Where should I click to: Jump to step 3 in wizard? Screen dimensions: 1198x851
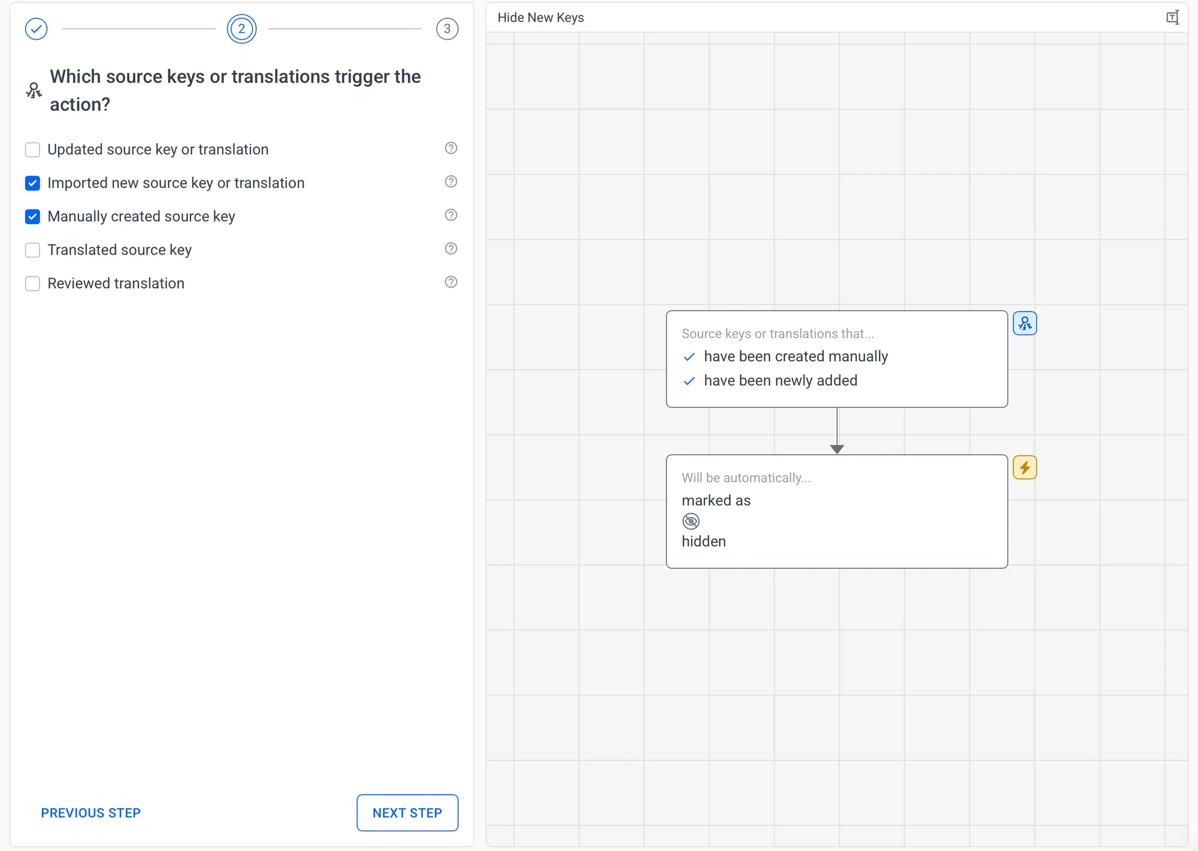click(x=447, y=29)
